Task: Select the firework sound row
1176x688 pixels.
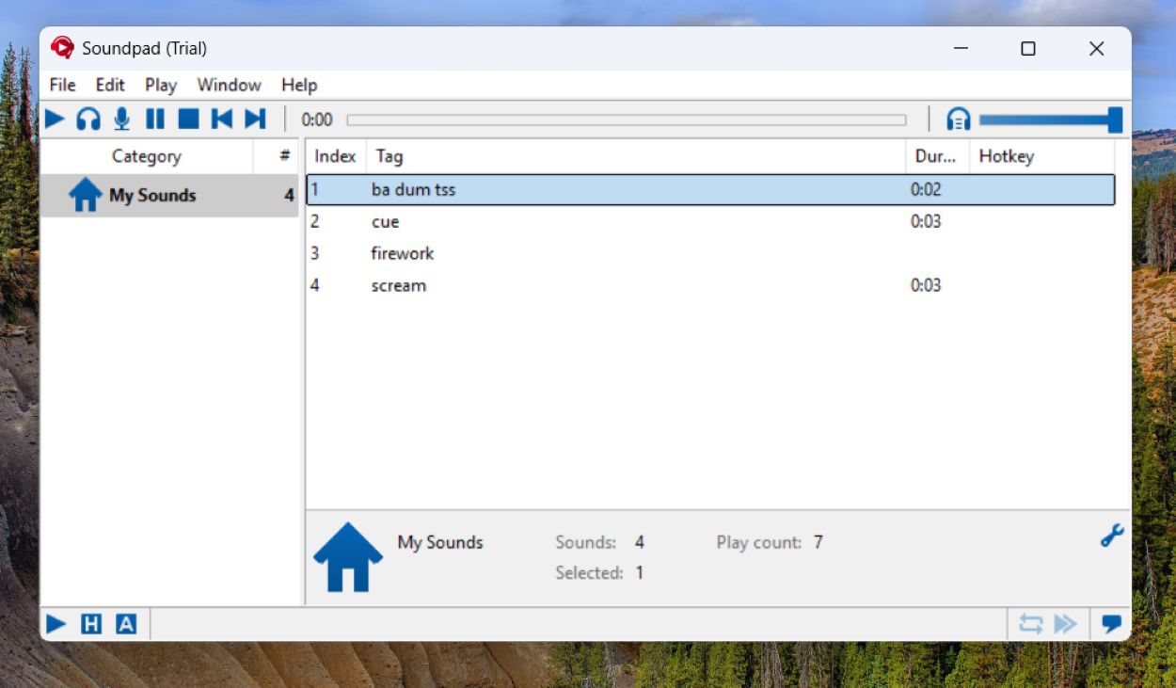Action: [x=403, y=253]
